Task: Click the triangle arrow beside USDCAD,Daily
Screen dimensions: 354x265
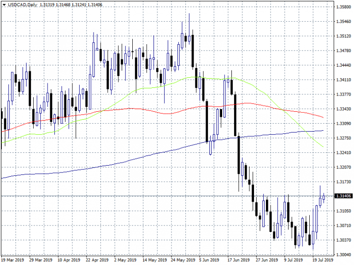Action: tap(4, 4)
